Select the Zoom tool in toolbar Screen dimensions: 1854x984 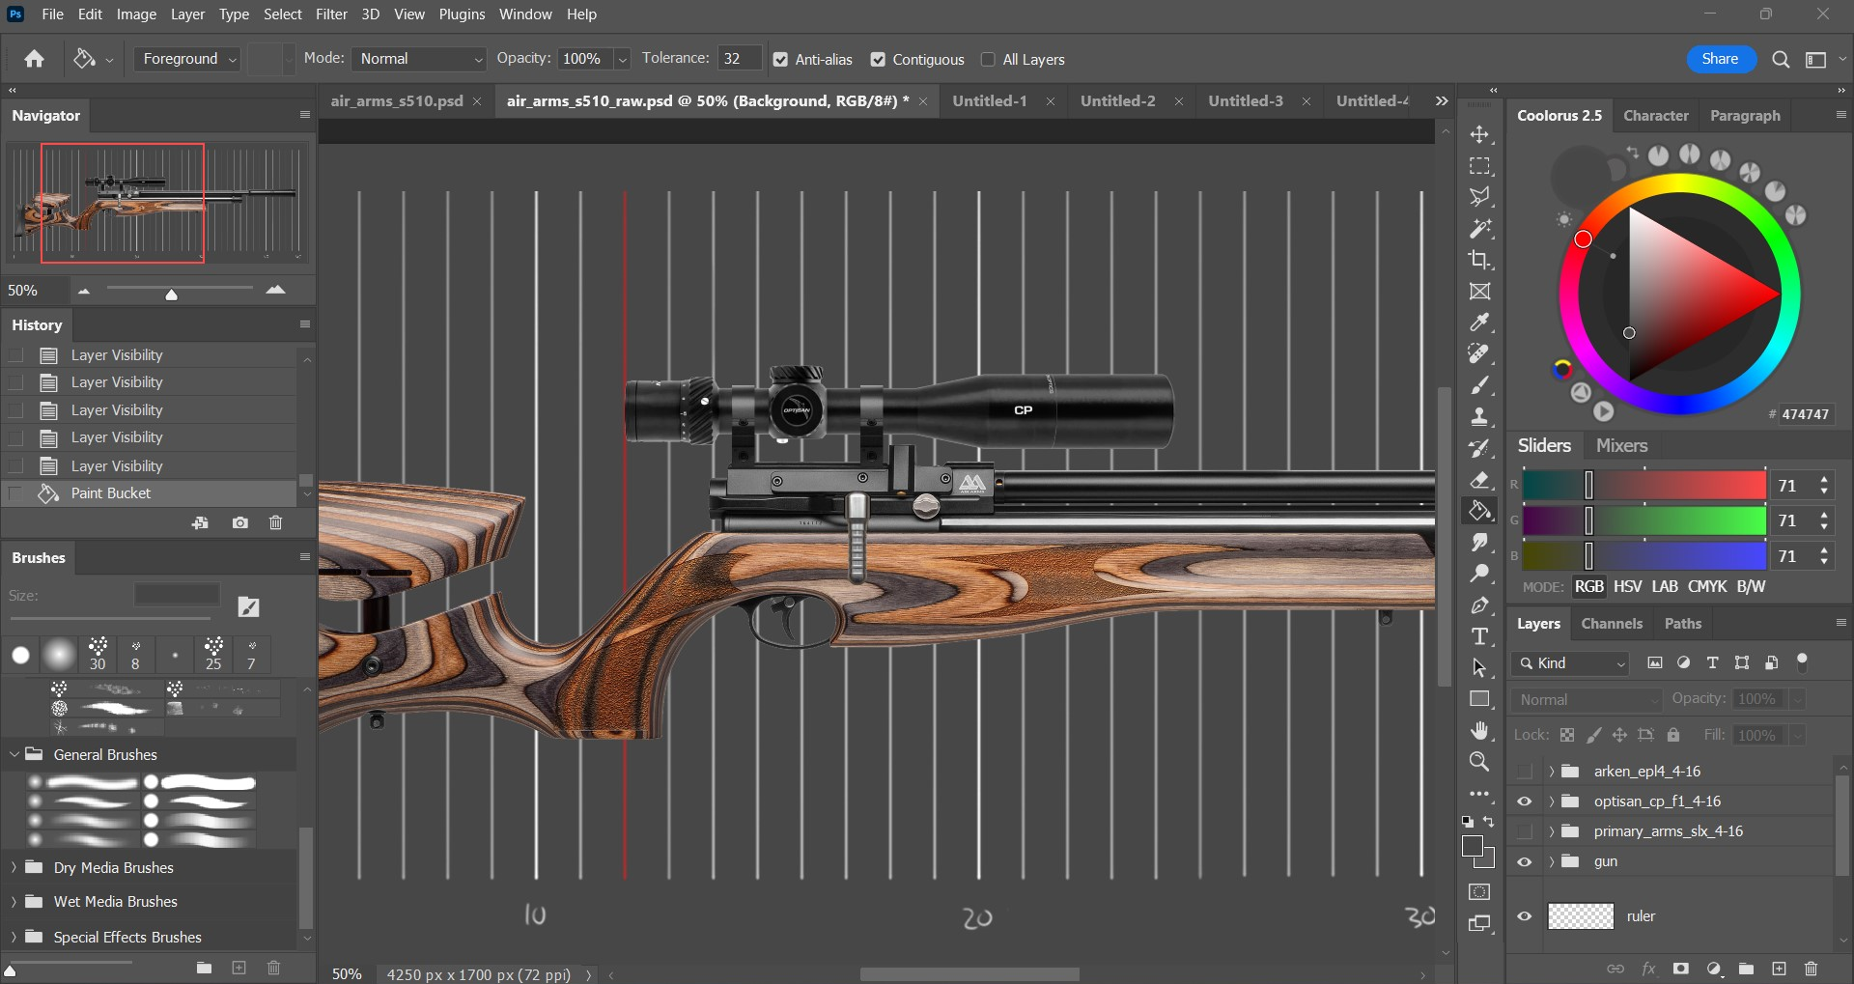pos(1479,762)
